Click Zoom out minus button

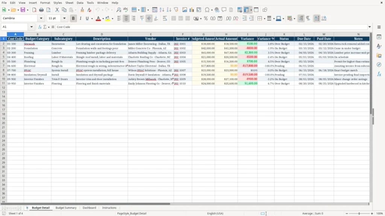[347, 213]
